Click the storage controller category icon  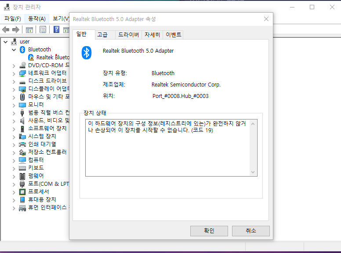[x=22, y=152]
